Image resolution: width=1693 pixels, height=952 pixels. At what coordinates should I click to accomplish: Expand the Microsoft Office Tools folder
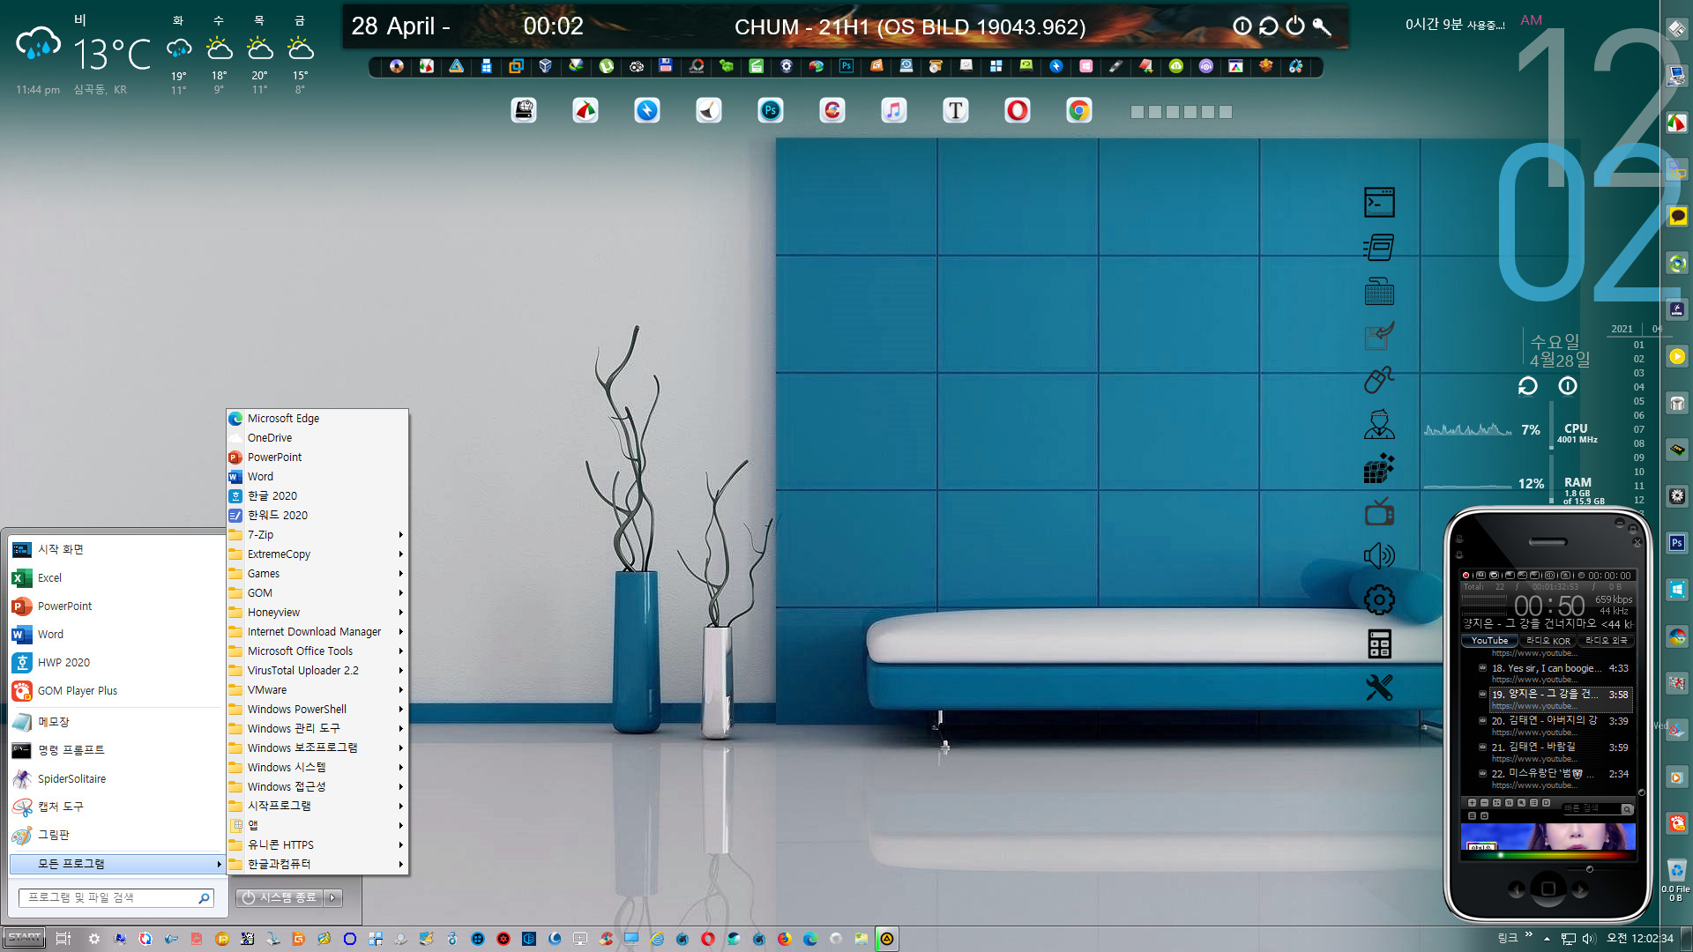pyautogui.click(x=317, y=651)
